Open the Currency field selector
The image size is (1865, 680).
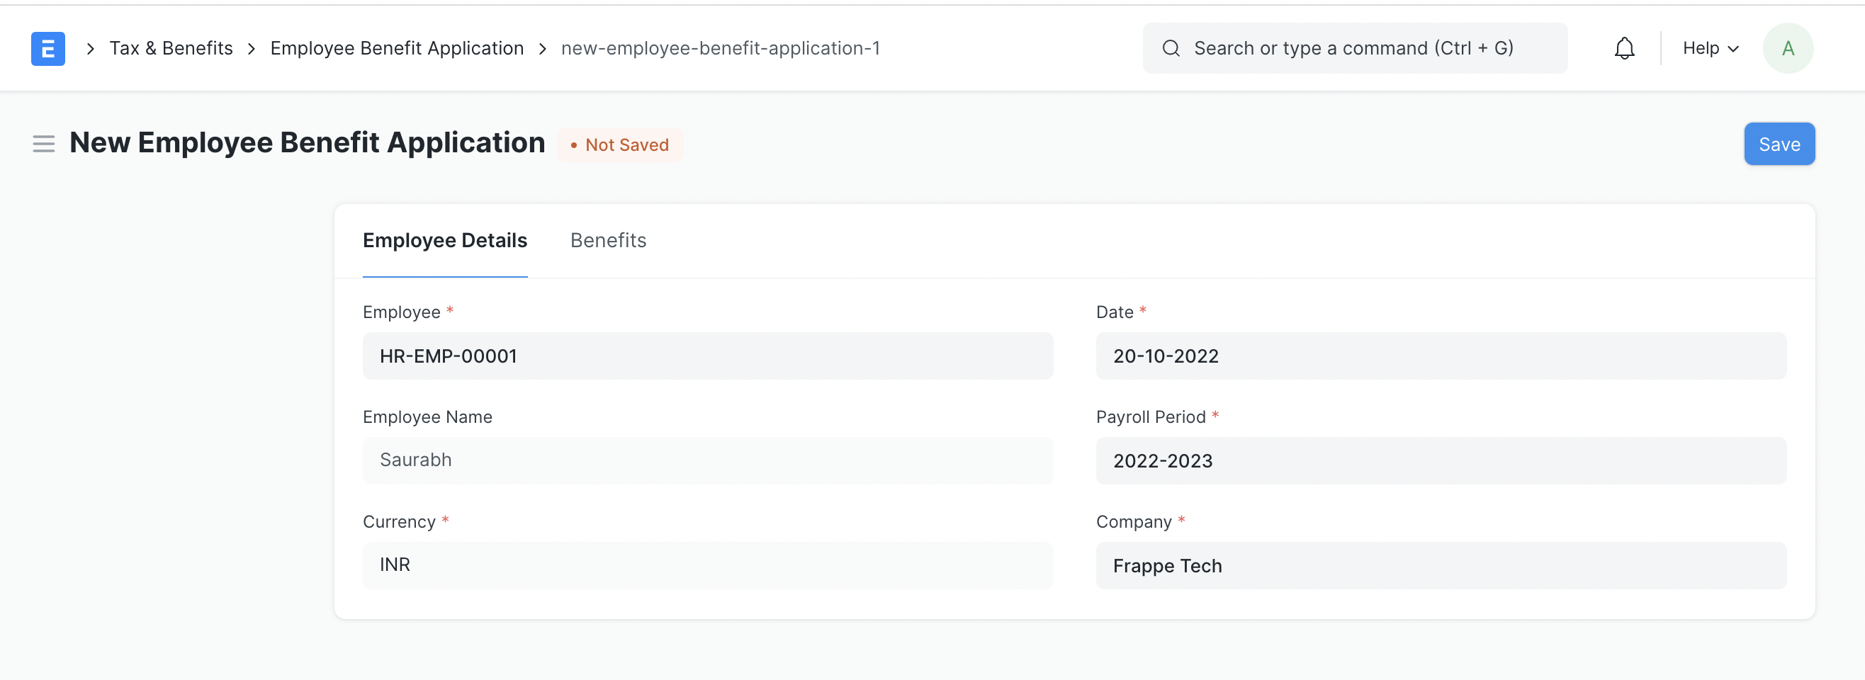(707, 565)
